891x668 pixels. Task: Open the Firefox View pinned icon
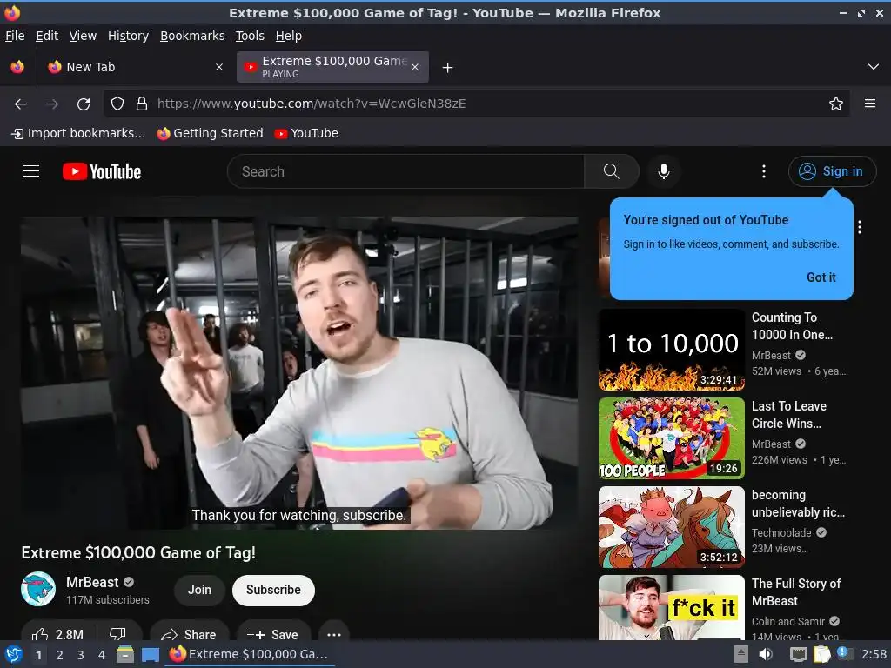[17, 67]
